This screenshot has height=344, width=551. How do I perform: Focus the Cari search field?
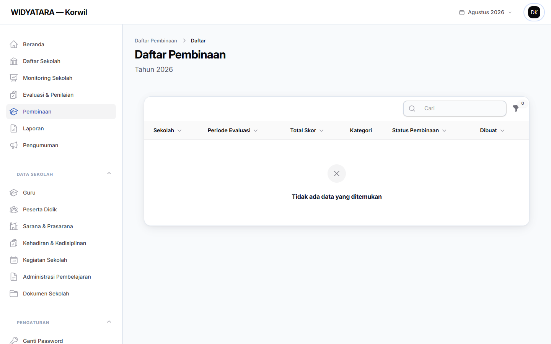[x=455, y=109]
